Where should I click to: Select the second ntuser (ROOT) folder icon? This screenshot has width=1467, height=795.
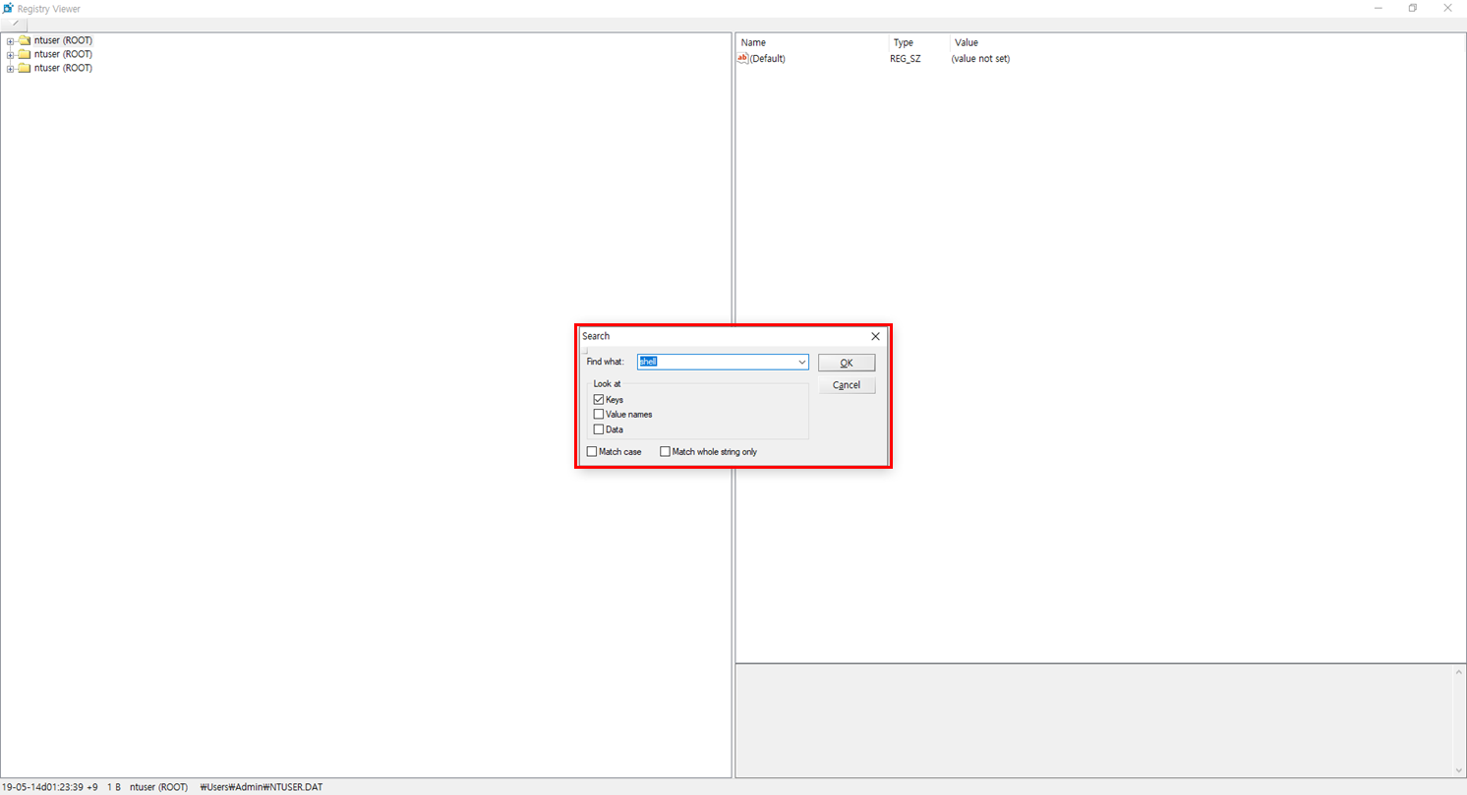point(25,54)
